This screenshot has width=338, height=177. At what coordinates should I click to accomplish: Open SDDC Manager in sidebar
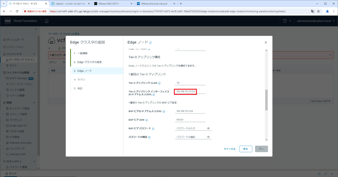(19, 78)
